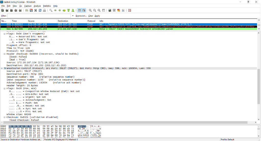
Task: Sort by Info column header
Action: pos(178,21)
